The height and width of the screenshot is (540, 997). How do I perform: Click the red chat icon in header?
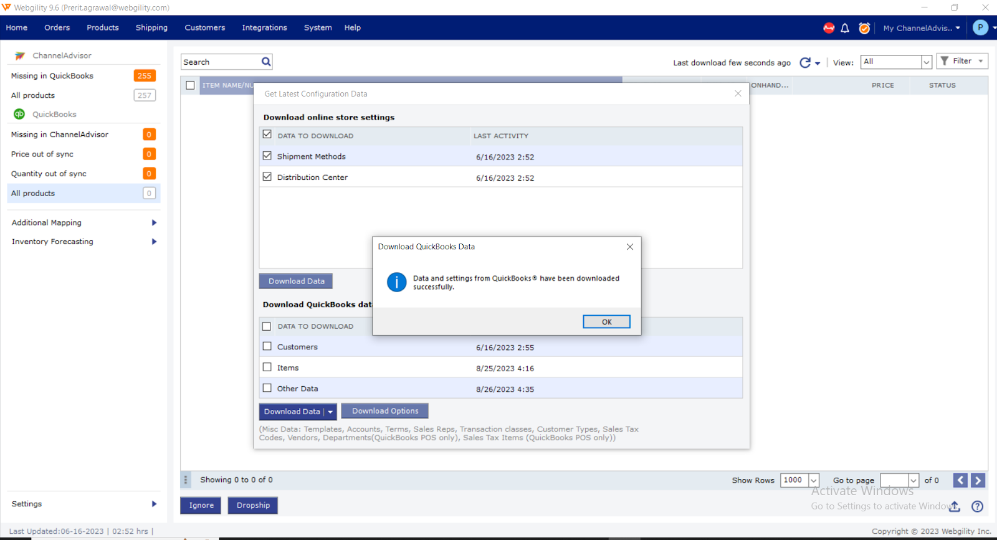pos(829,28)
